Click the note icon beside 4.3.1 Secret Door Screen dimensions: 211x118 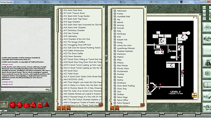[x=62, y=71]
